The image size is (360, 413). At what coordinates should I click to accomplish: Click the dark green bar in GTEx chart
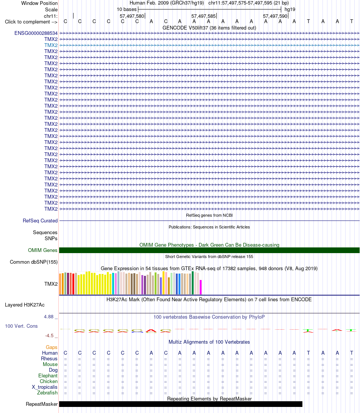193,283
